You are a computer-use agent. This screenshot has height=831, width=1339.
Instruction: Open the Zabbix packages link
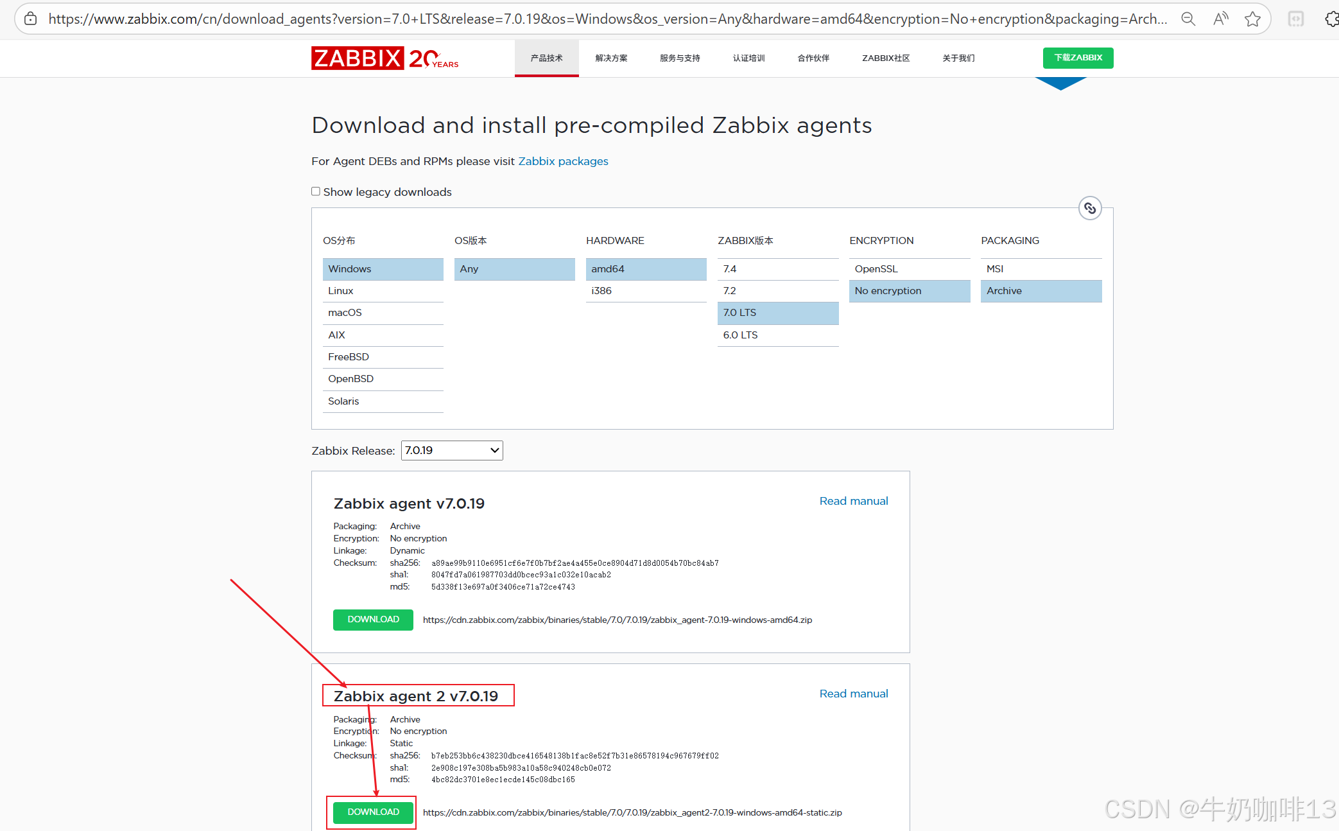(563, 161)
